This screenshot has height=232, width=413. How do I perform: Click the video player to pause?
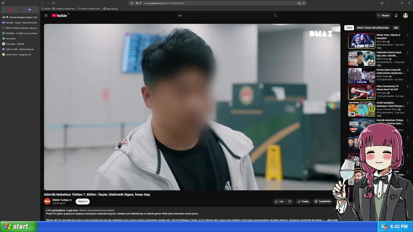click(192, 107)
